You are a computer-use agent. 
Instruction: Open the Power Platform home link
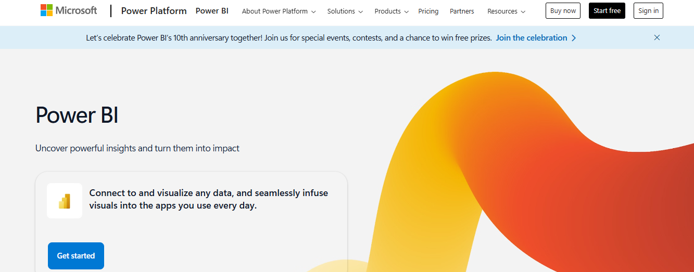click(x=154, y=11)
